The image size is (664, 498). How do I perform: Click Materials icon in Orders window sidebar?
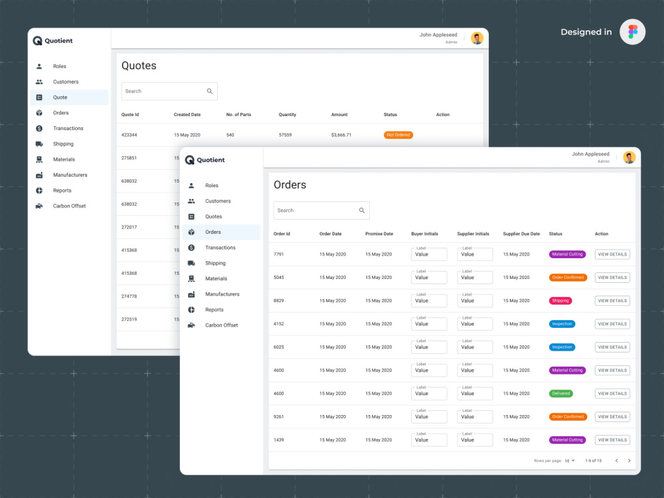pyautogui.click(x=191, y=279)
